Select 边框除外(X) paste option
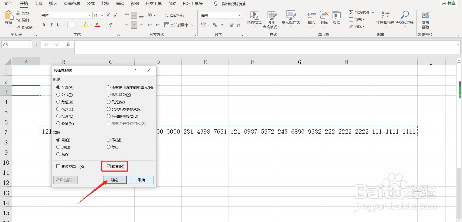462x222 pixels. pos(119,95)
